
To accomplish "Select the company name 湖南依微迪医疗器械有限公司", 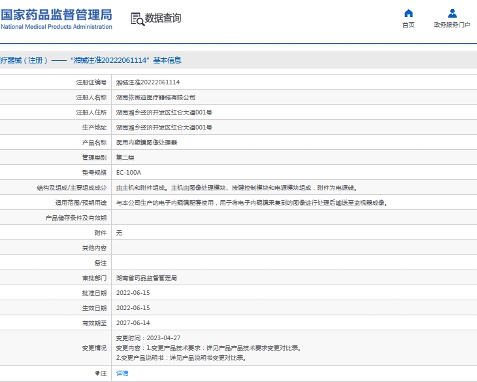I will pos(156,97).
